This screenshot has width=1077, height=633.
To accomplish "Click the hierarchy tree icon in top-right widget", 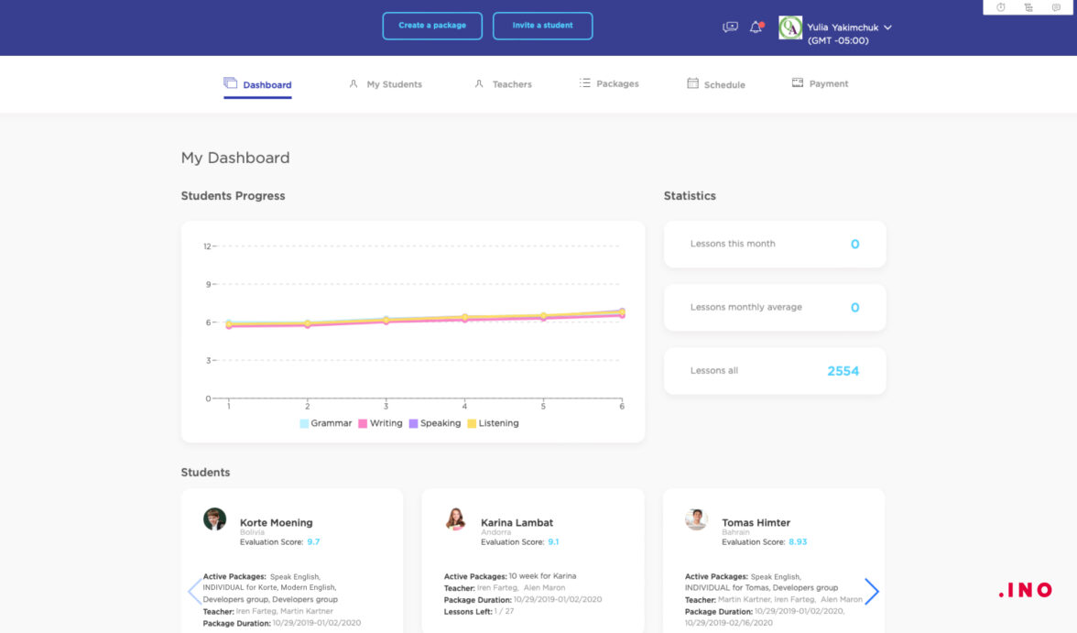I will coord(1028,7).
